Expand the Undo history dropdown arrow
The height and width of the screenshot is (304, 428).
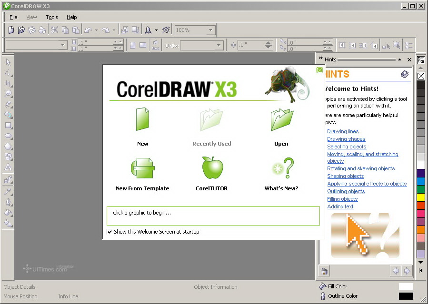click(96, 29)
